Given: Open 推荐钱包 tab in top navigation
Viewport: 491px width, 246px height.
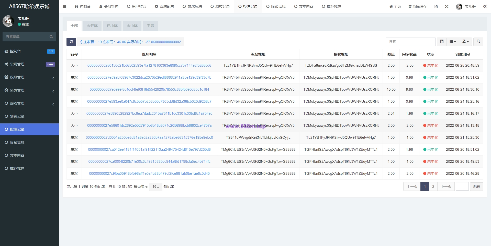Looking at the screenshot, I should point(332,6).
